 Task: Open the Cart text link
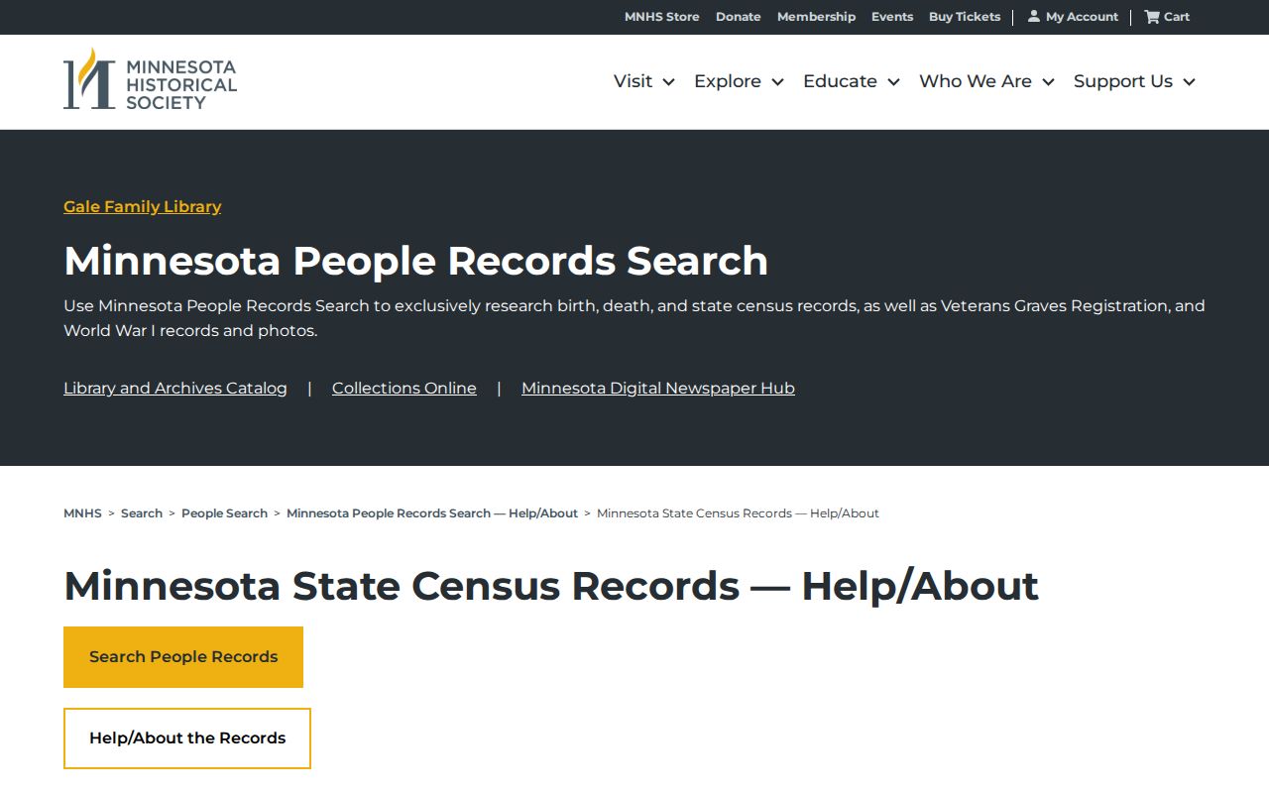[x=1177, y=17]
